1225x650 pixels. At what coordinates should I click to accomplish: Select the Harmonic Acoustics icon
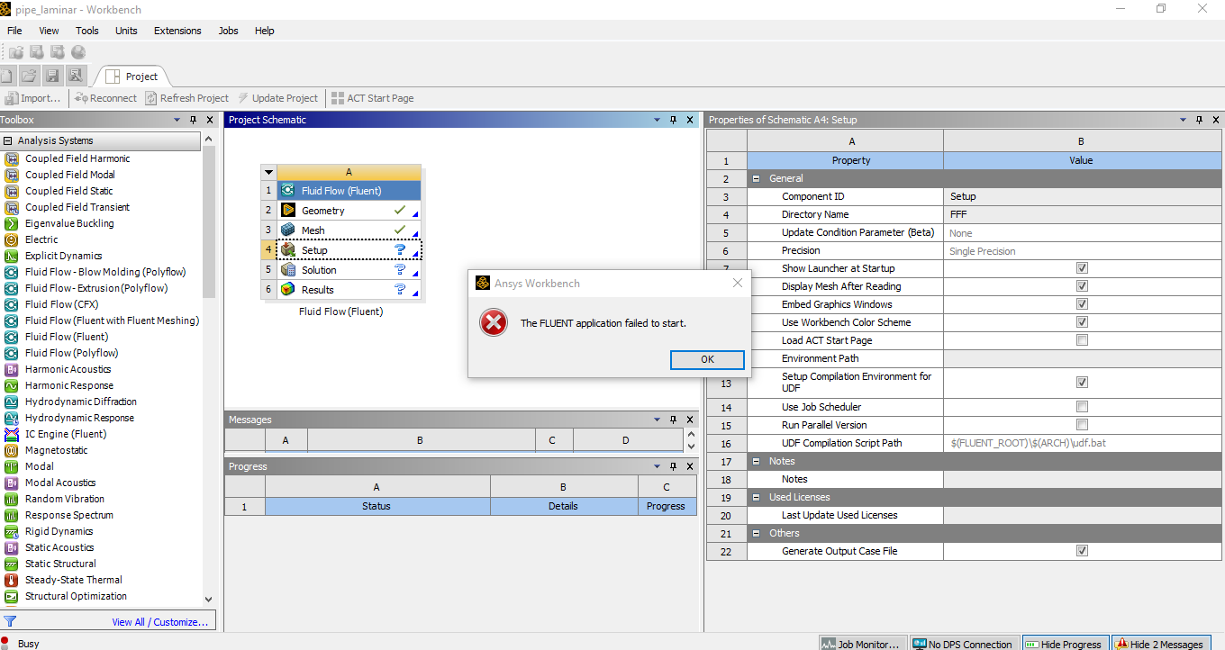(12, 369)
